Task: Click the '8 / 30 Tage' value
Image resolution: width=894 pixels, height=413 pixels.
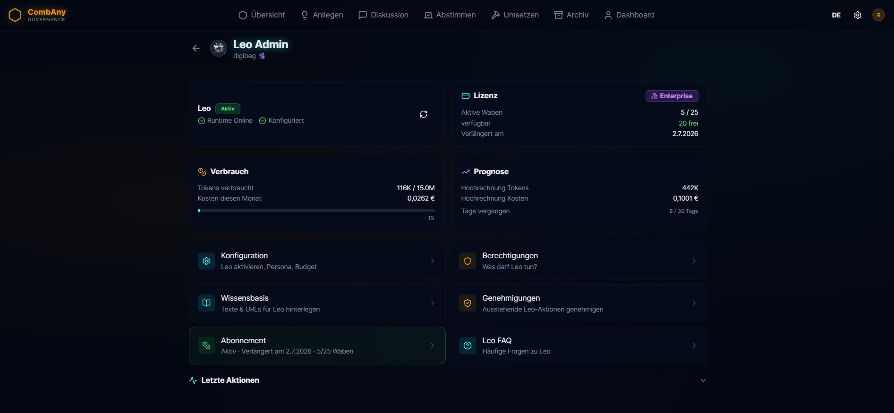Action: [x=683, y=211]
